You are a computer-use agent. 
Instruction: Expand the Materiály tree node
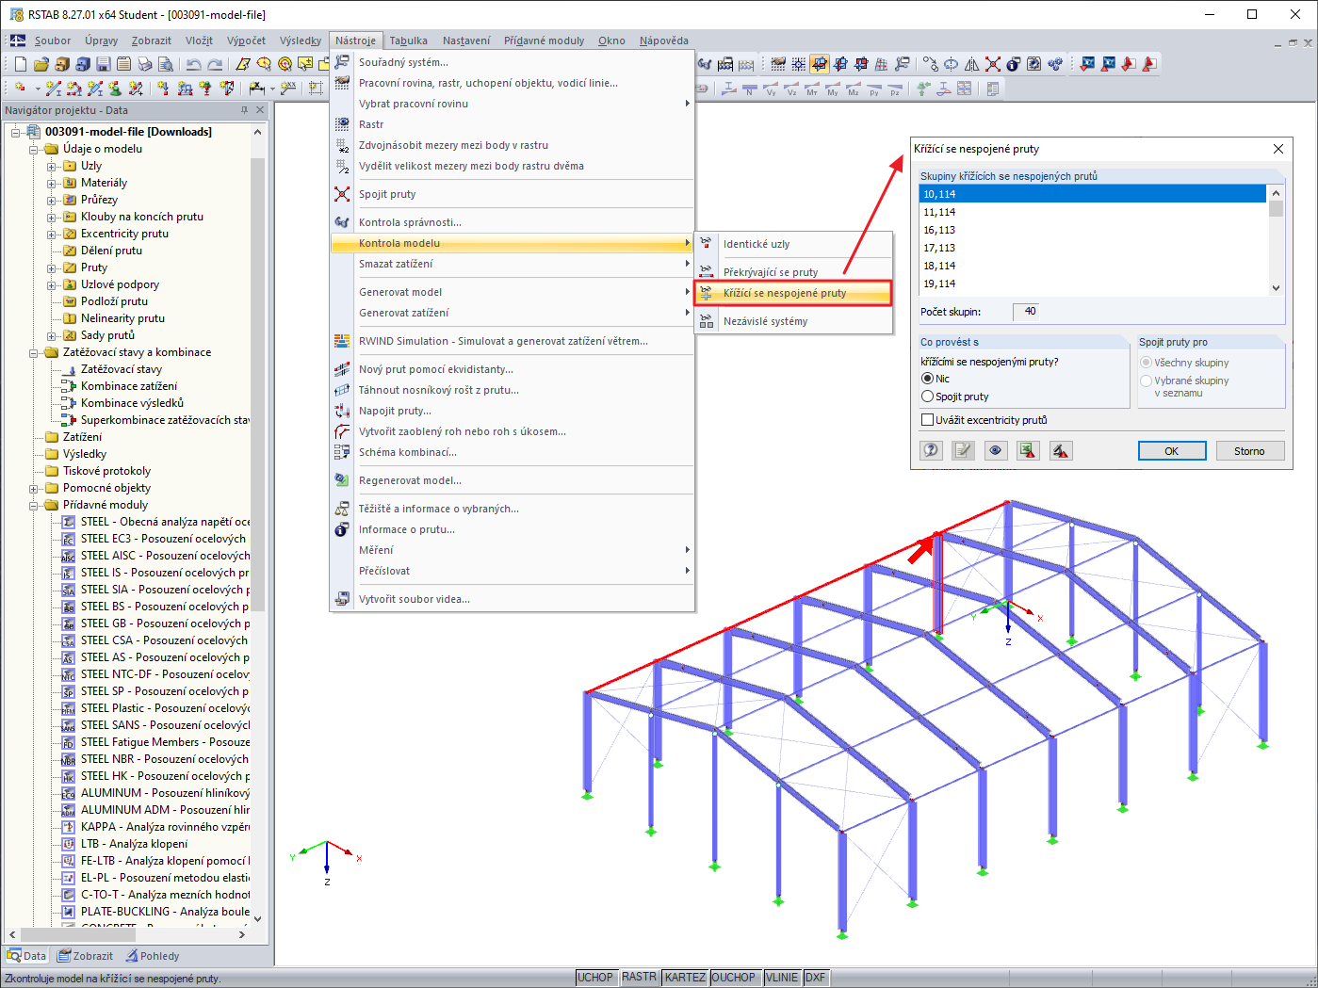pos(52,183)
